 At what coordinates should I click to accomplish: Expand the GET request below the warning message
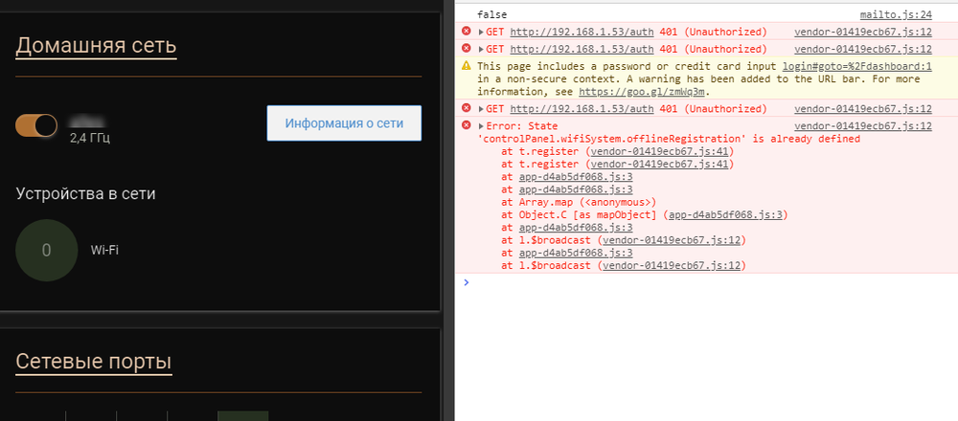(x=482, y=109)
